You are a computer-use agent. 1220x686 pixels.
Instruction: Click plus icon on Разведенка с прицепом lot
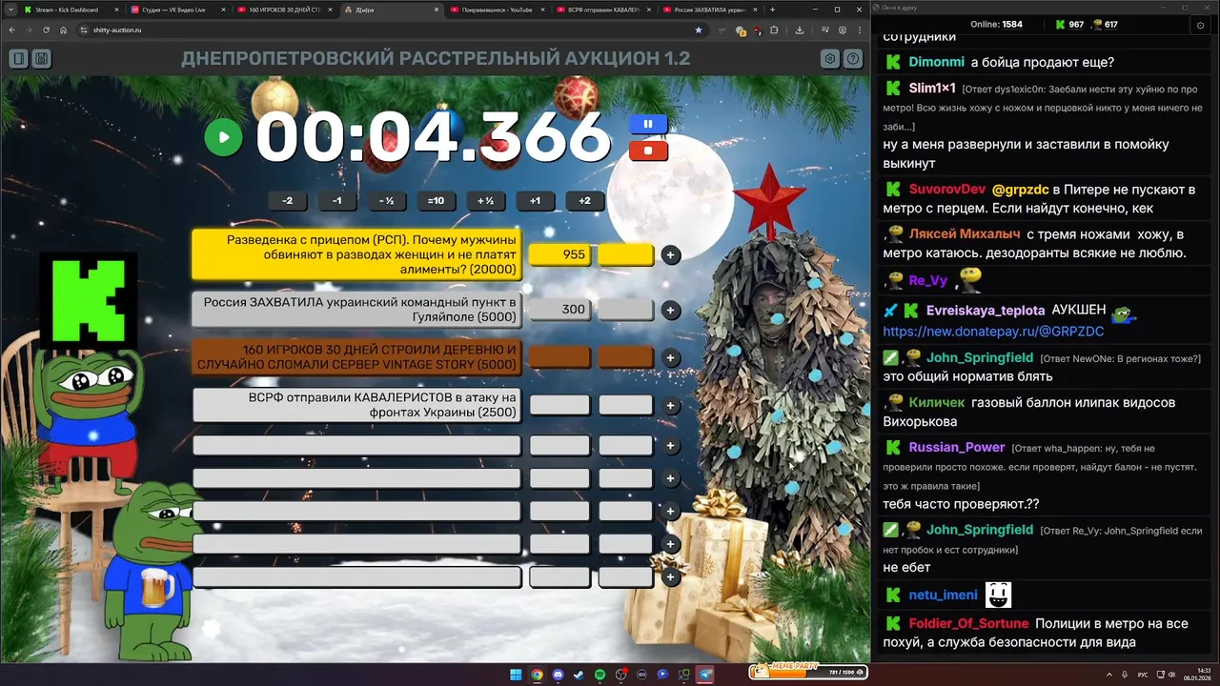click(x=671, y=255)
